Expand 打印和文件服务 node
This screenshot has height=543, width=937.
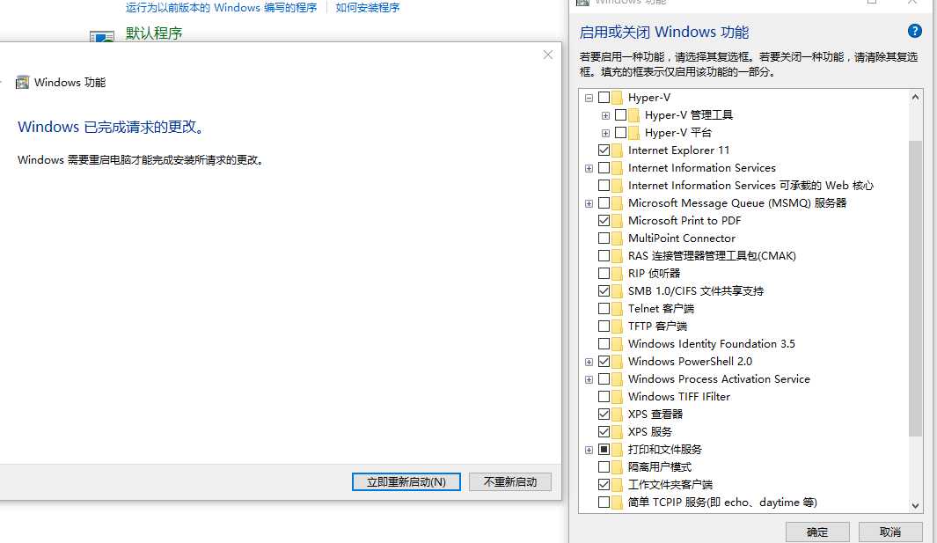(589, 450)
